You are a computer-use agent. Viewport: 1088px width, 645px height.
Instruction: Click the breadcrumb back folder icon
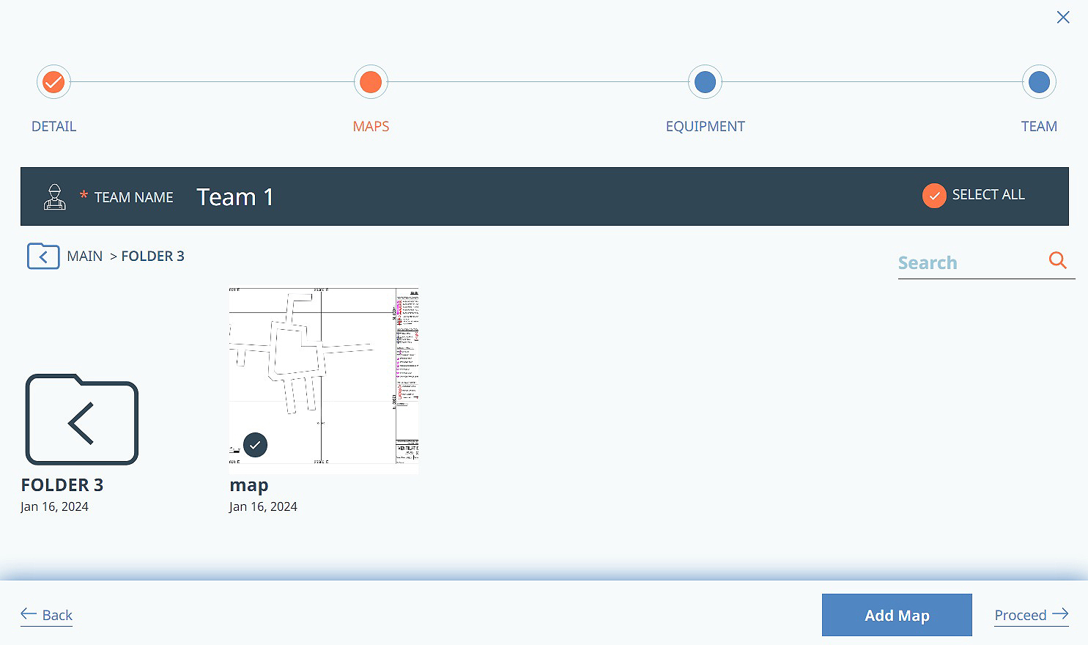(x=43, y=257)
